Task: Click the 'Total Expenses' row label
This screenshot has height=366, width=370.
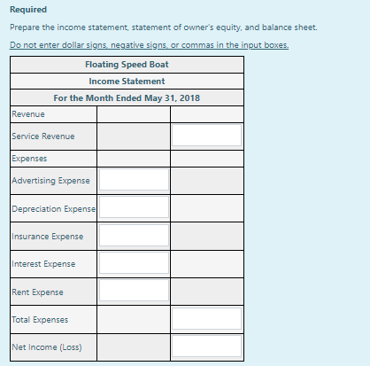Action: click(40, 320)
